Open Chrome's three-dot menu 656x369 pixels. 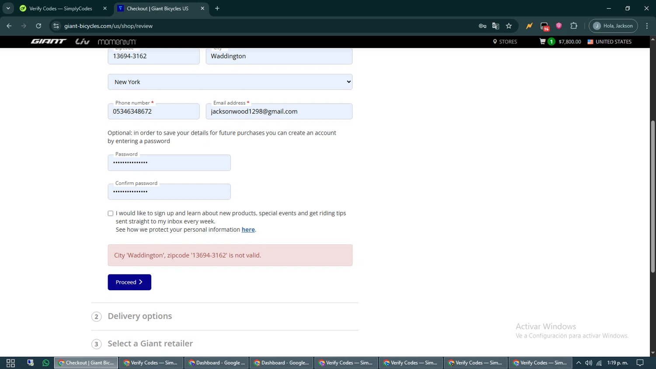647,26
